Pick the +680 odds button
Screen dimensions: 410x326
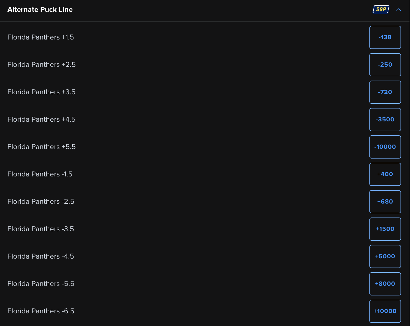pos(385,202)
